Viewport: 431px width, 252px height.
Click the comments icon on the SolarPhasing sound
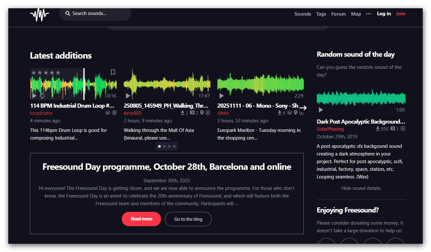pos(393,129)
